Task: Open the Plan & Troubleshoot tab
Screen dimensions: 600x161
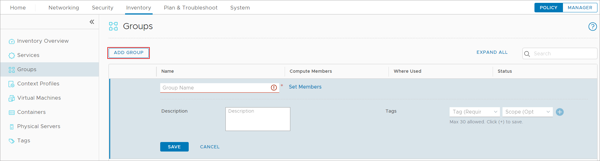Action: pyautogui.click(x=191, y=8)
